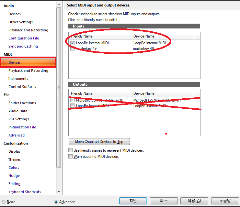Click Microsoft GS Wavetable Synth device name

[x=157, y=100]
